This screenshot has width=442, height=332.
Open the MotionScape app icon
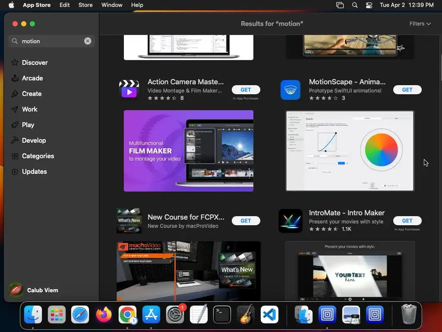tap(290, 90)
